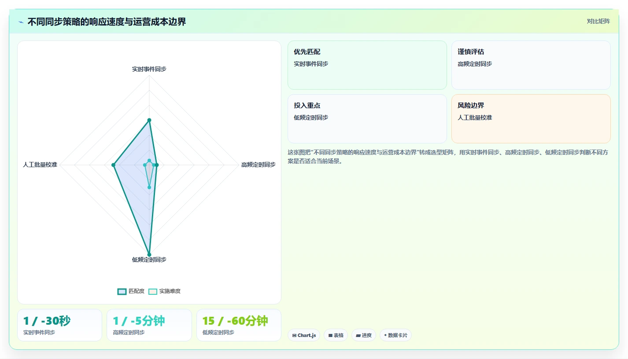Select the Chart.js tag chip
Viewport: 628px width, 359px height.
(x=304, y=335)
